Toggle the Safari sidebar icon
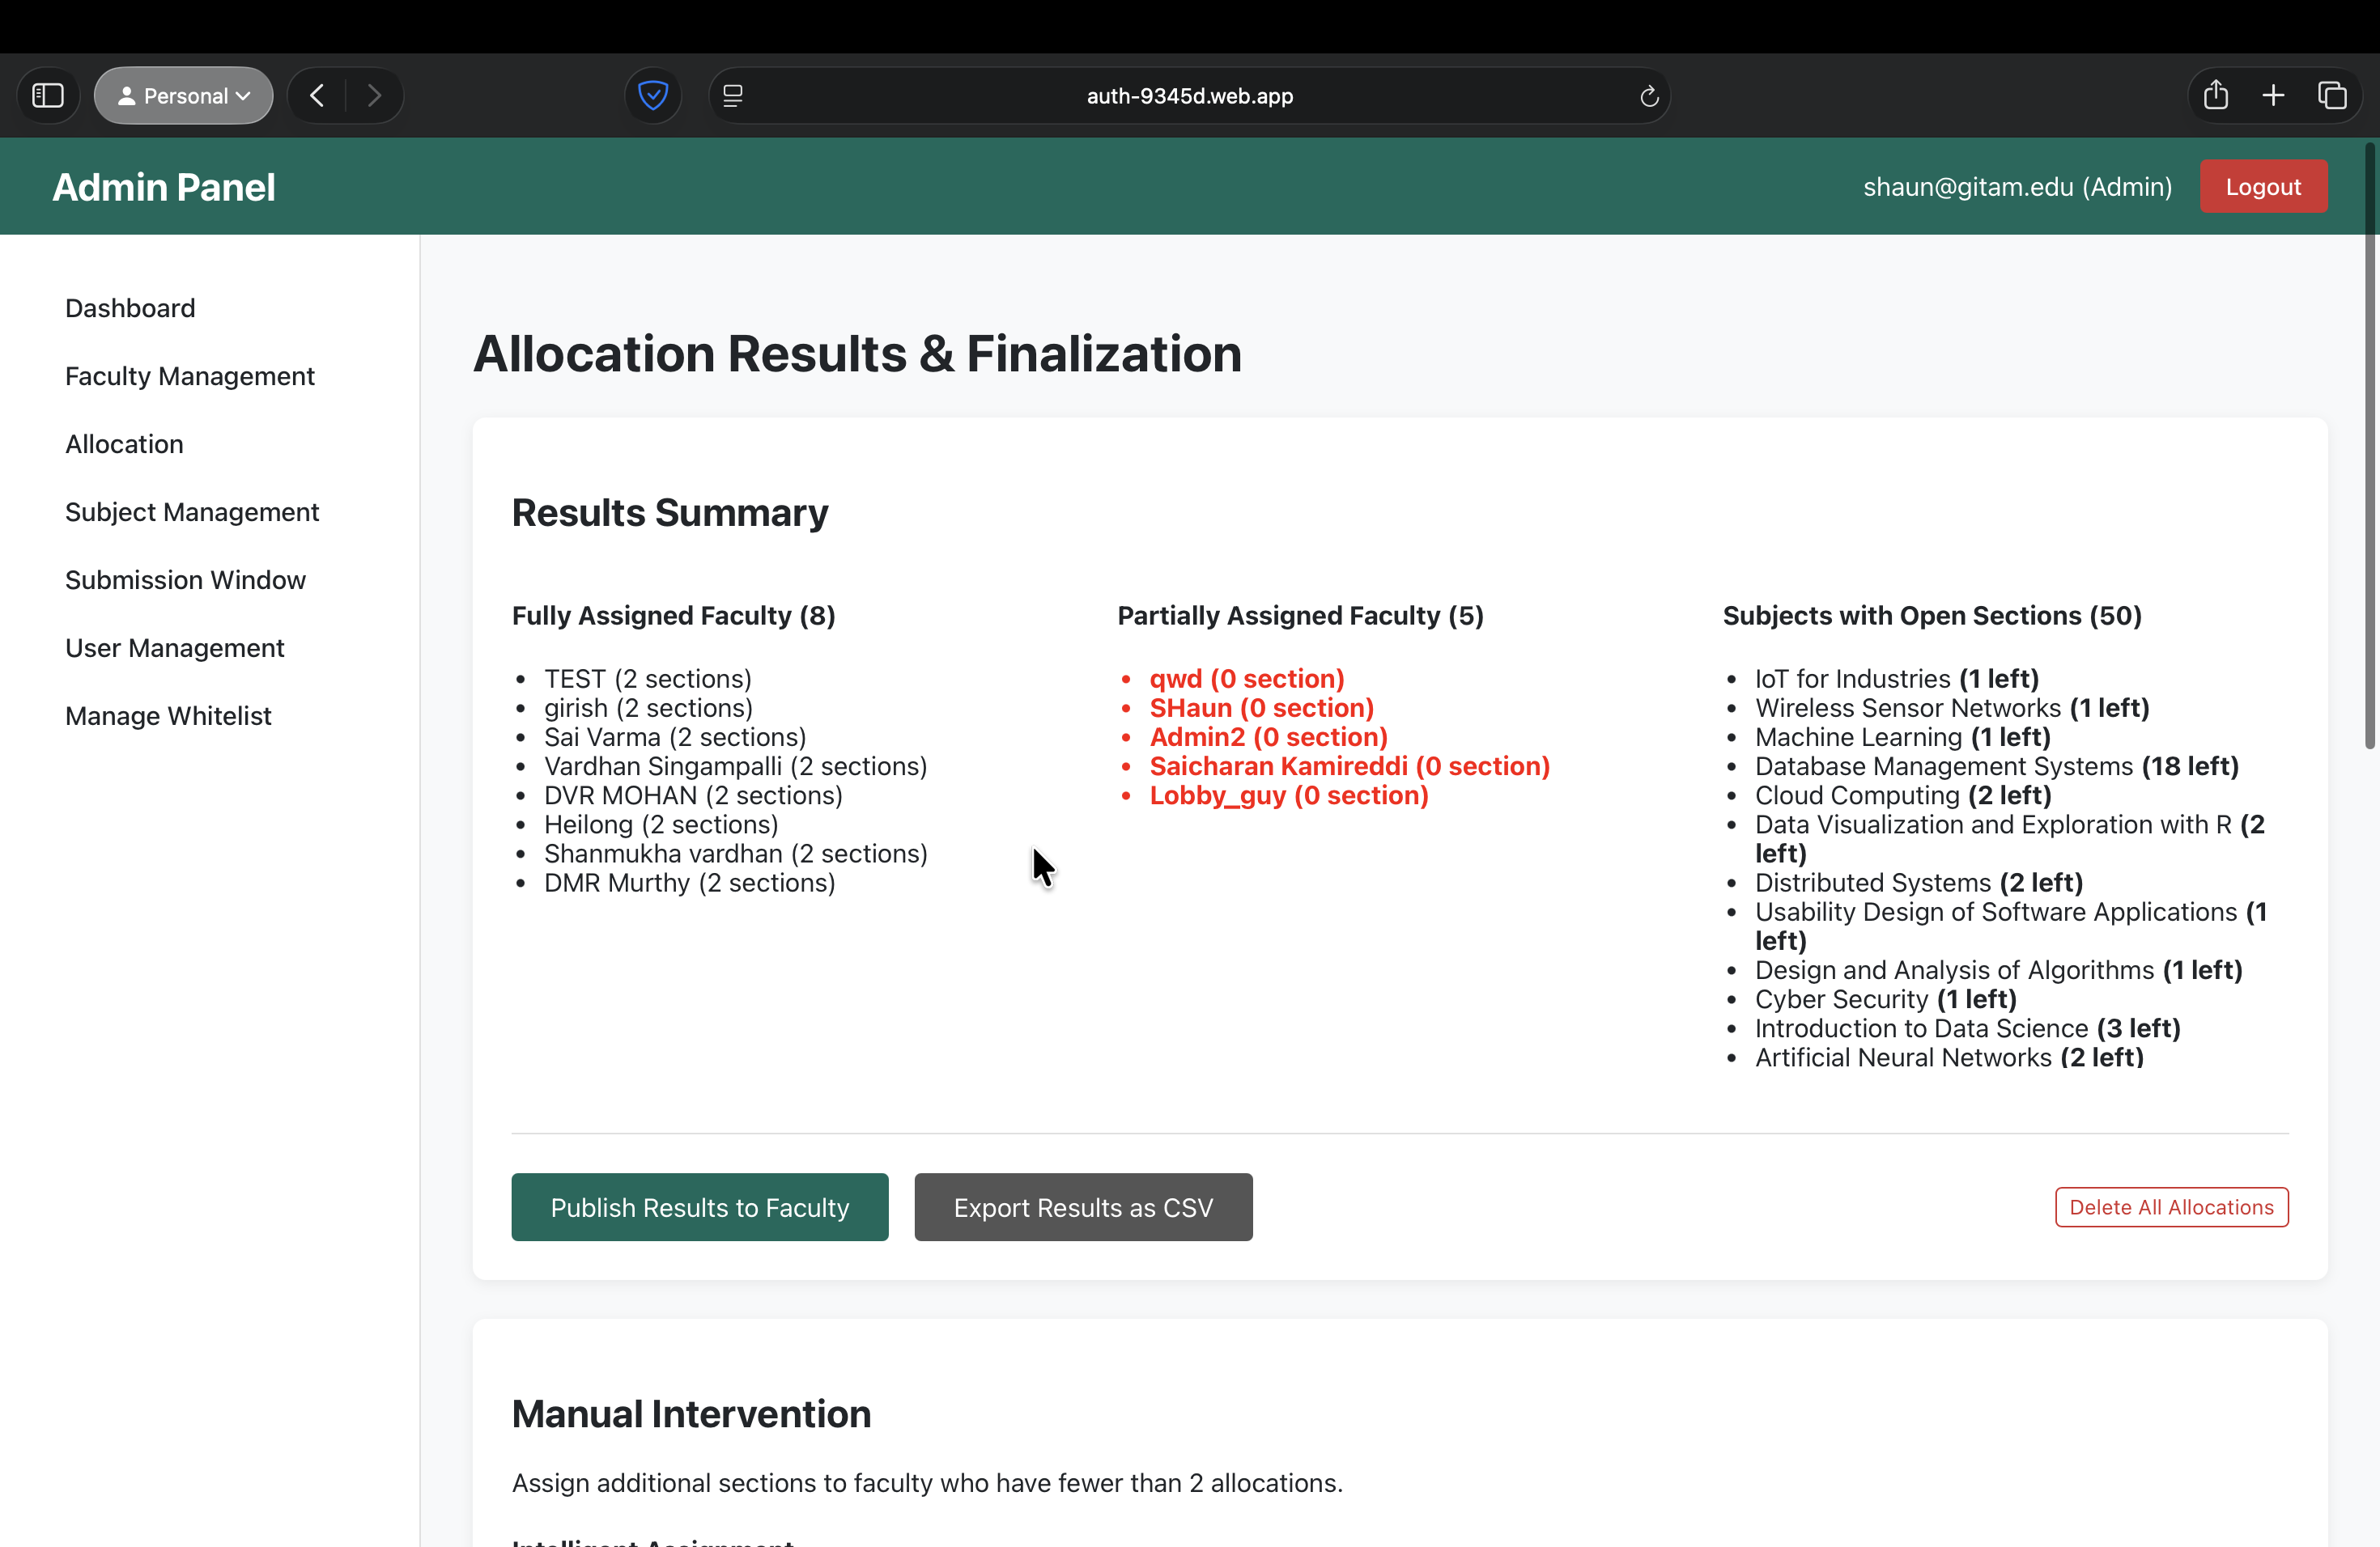Image resolution: width=2380 pixels, height=1547 pixels. pos(48,96)
